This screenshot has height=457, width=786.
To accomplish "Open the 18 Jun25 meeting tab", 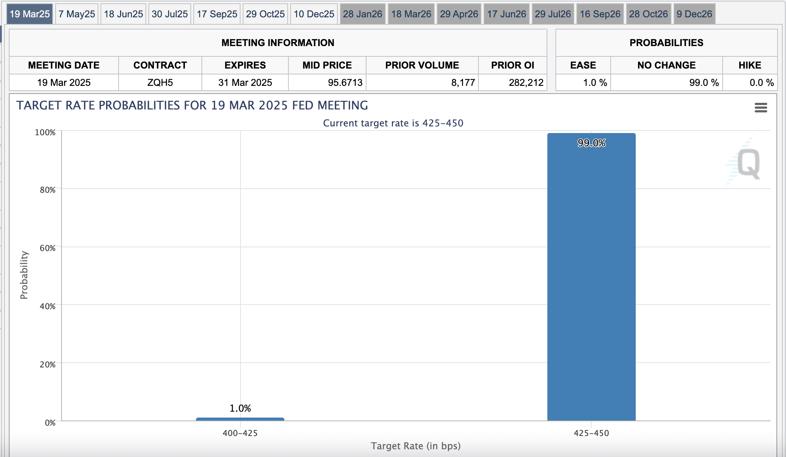I will tap(123, 14).
